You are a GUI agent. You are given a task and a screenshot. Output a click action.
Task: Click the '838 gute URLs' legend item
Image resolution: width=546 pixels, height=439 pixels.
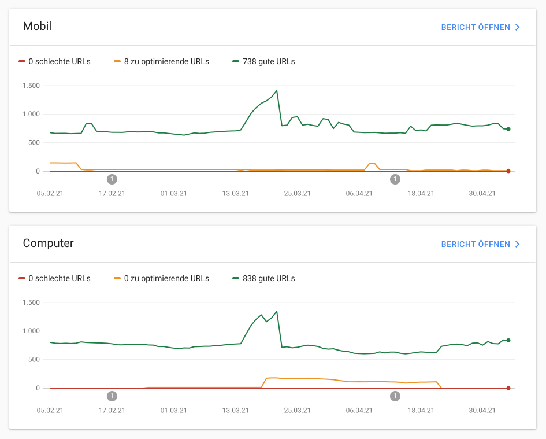(x=263, y=278)
